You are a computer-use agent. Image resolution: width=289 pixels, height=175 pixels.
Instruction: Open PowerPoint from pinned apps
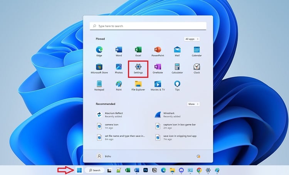click(x=158, y=51)
